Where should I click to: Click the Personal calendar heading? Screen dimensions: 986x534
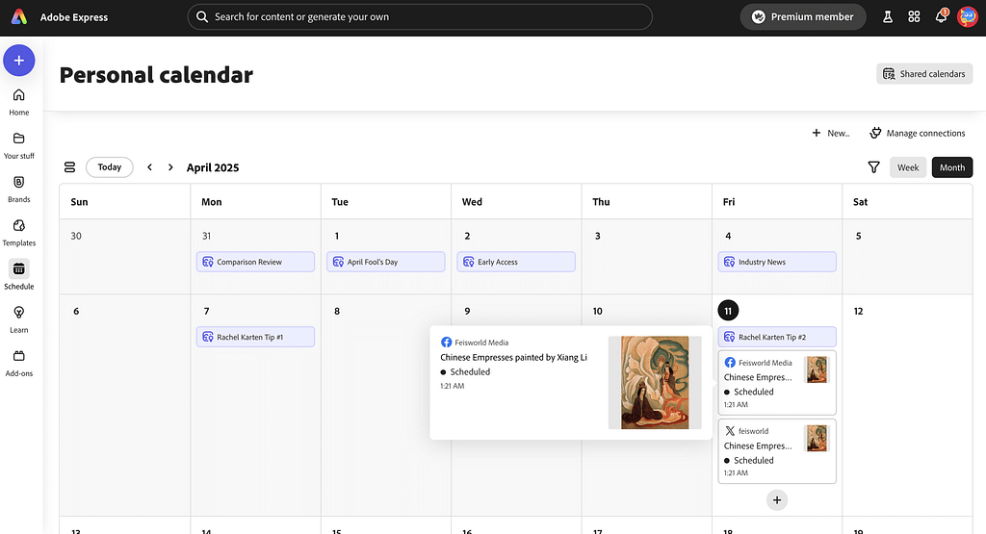156,75
